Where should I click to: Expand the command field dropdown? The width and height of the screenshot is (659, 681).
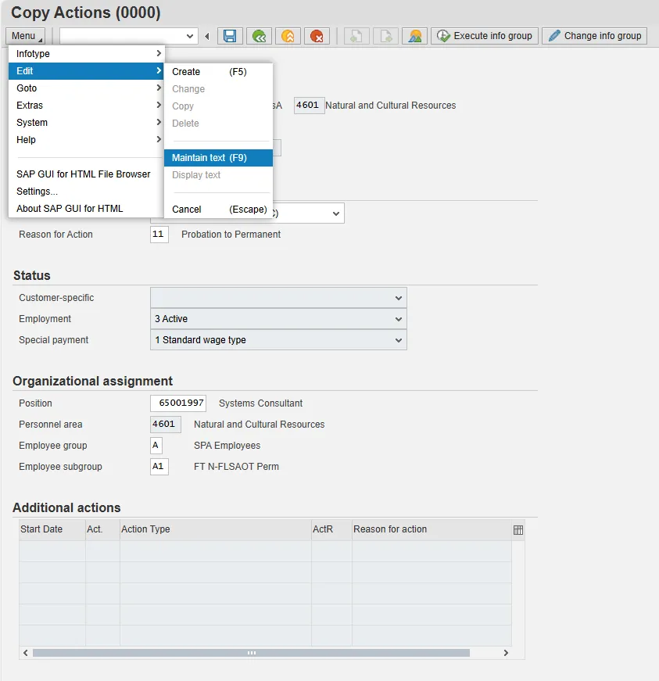191,36
